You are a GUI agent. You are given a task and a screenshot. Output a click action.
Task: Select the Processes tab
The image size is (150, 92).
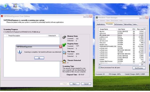pyautogui.click(x=109, y=24)
